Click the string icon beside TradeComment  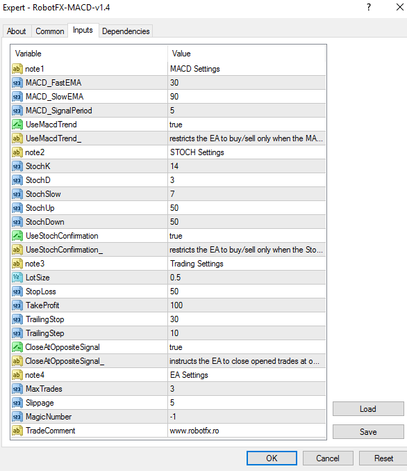point(17,431)
